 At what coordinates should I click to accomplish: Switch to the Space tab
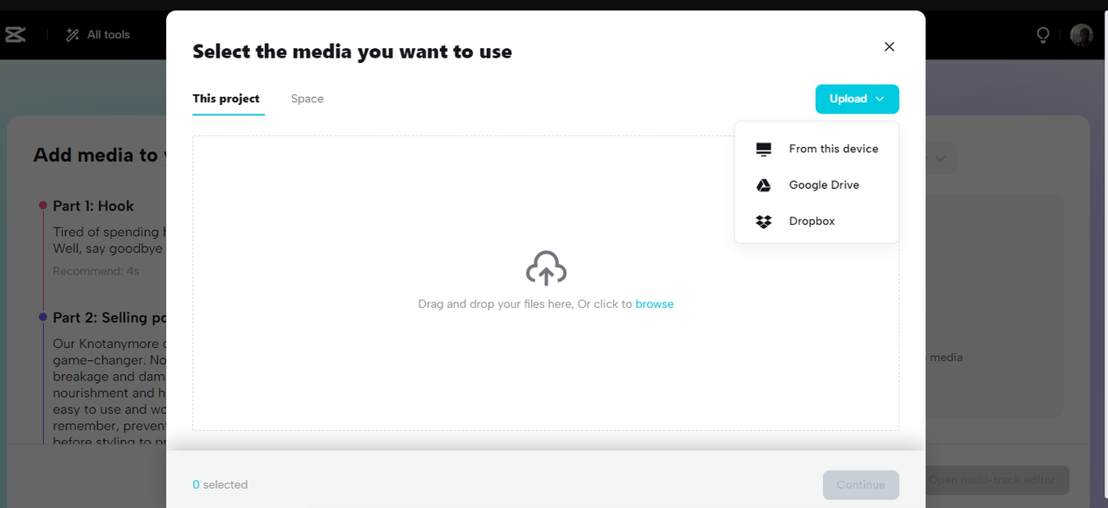click(307, 99)
